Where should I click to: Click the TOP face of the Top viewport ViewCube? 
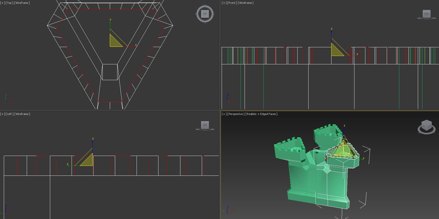[205, 14]
